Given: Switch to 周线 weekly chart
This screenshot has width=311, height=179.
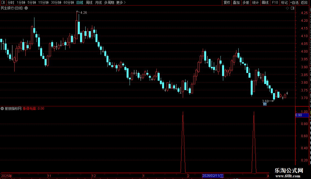Looking at the screenshot, I should coord(89,2).
